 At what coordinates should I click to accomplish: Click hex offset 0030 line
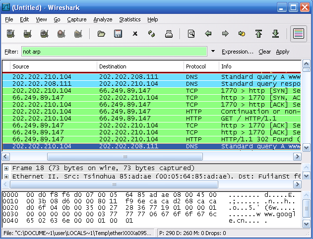[x=149, y=214]
